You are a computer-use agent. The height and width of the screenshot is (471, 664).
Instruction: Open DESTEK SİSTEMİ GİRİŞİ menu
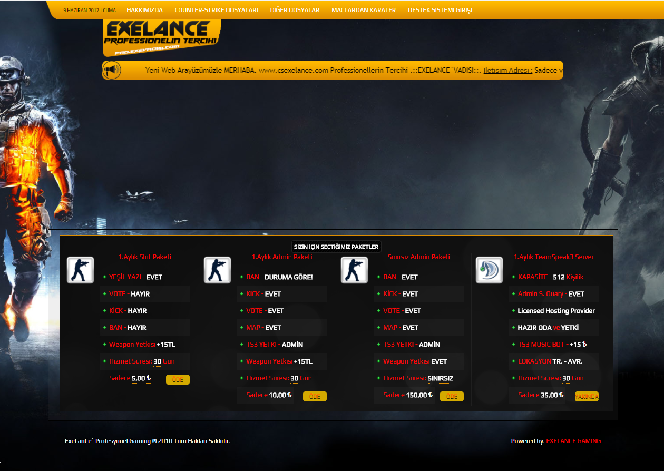coord(440,10)
